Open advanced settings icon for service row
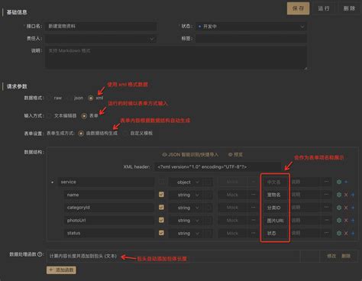This screenshot has height=281, width=362. pyautogui.click(x=339, y=182)
